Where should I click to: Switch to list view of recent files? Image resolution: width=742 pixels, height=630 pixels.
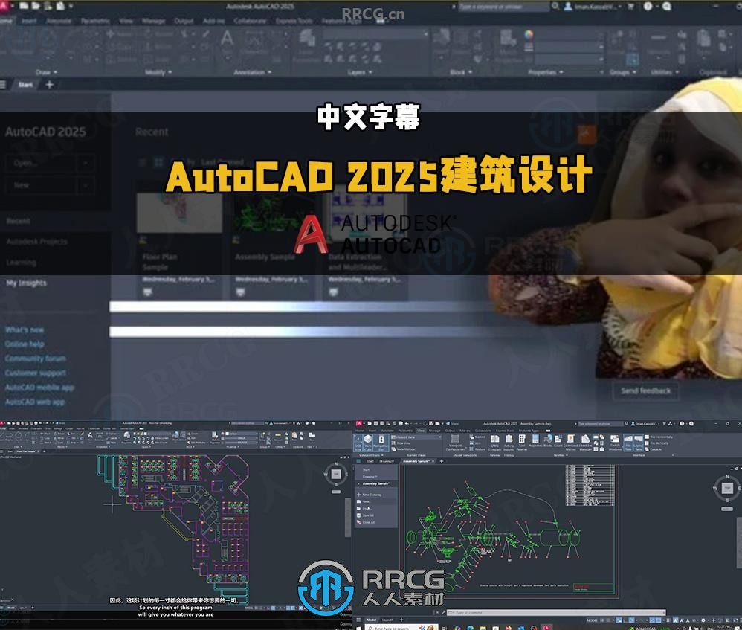click(x=142, y=162)
